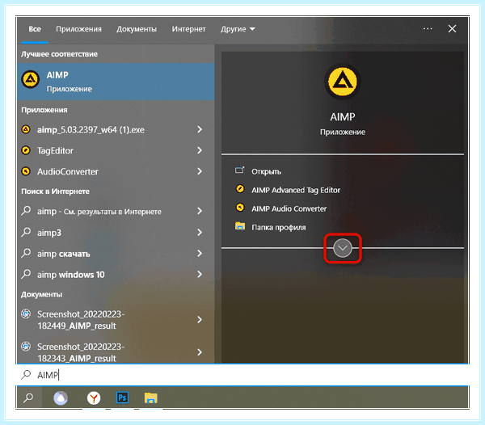Launch AIMP Advanced Tag Editor action

point(296,190)
